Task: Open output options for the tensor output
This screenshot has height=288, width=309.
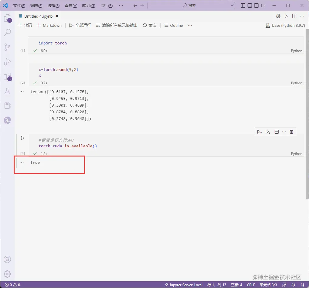Action: (x=22, y=92)
